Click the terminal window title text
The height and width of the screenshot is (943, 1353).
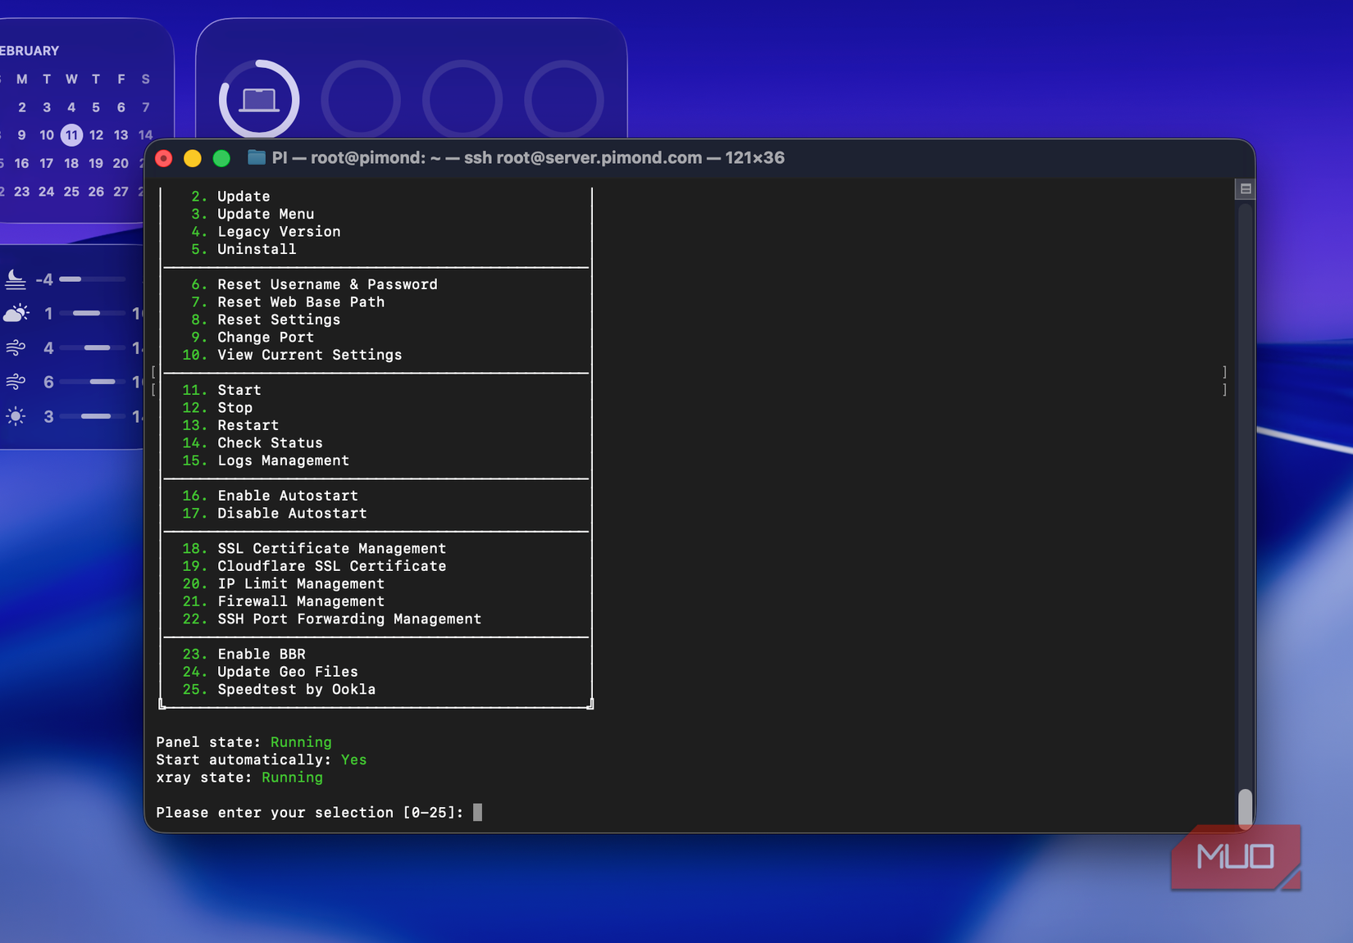528,157
